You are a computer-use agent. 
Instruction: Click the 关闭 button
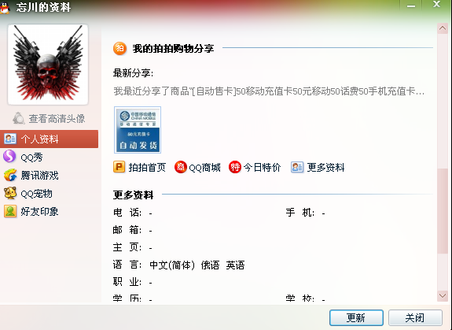point(415,318)
